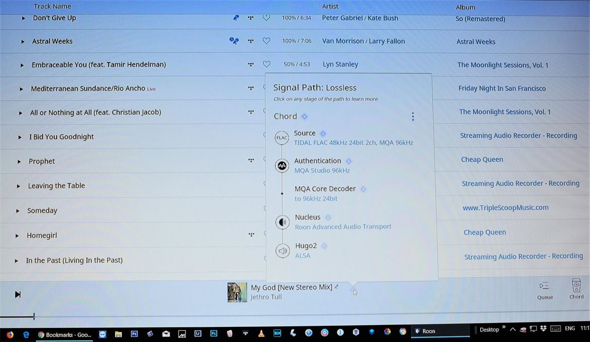Play Embraceable You (feat. Tamir Hendelman)

tap(22, 65)
